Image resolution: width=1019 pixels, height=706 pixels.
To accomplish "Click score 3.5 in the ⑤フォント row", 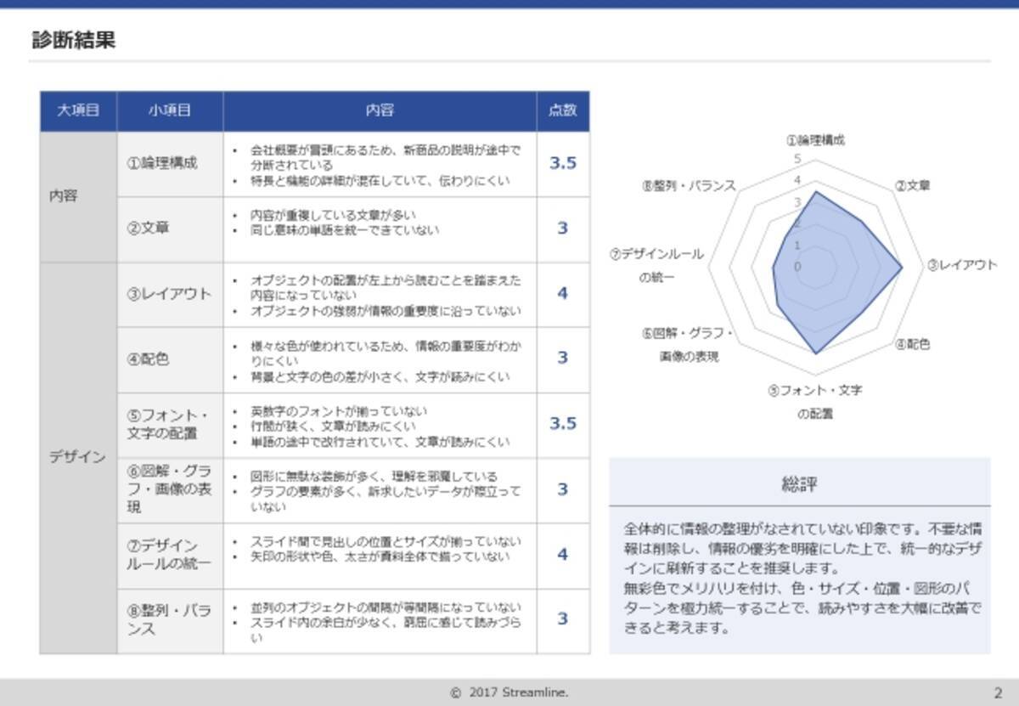I will (x=562, y=423).
